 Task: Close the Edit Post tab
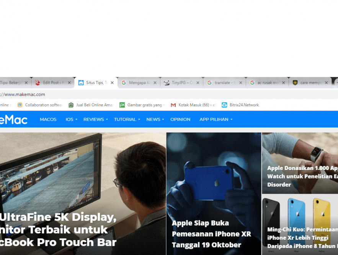[69, 83]
